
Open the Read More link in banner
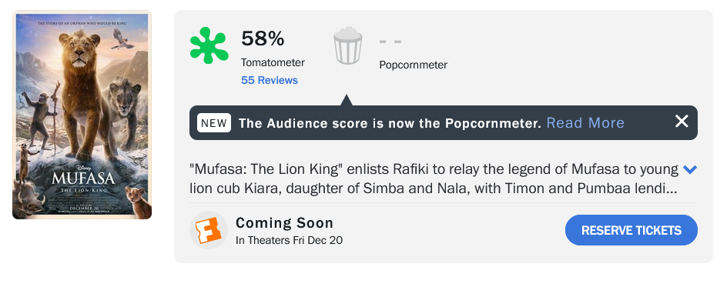[585, 122]
